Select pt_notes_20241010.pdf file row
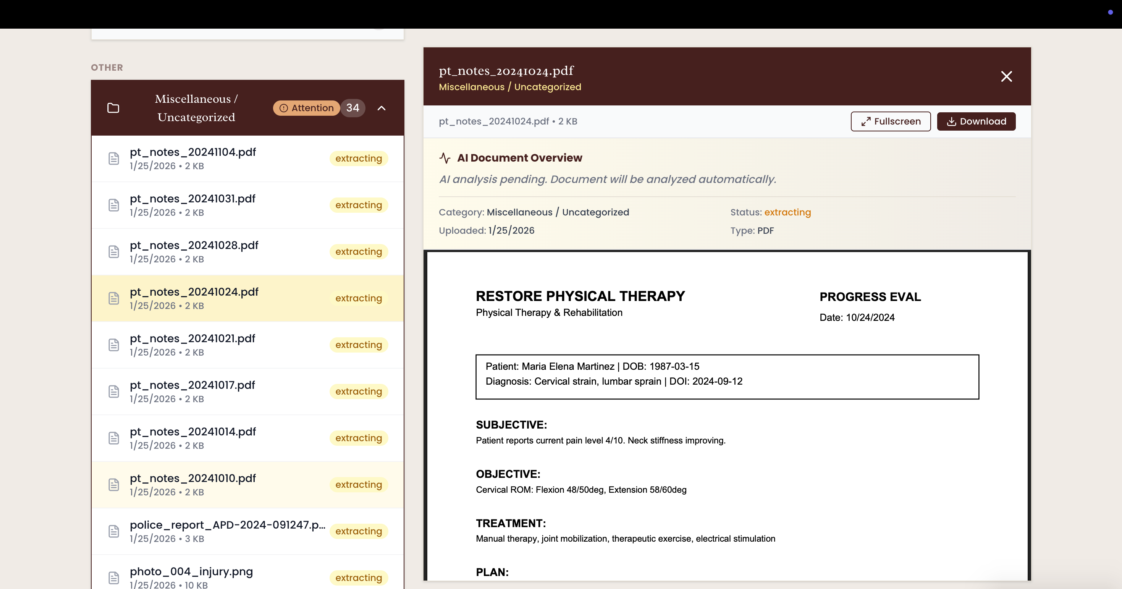This screenshot has height=589, width=1122. tap(192, 479)
